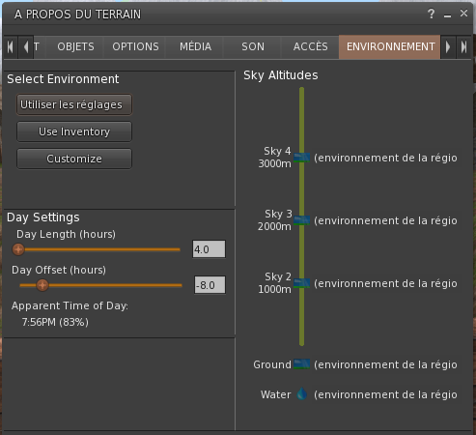Click the Utiliser les réglages button
Viewport: 476px width, 435px height.
click(x=74, y=104)
